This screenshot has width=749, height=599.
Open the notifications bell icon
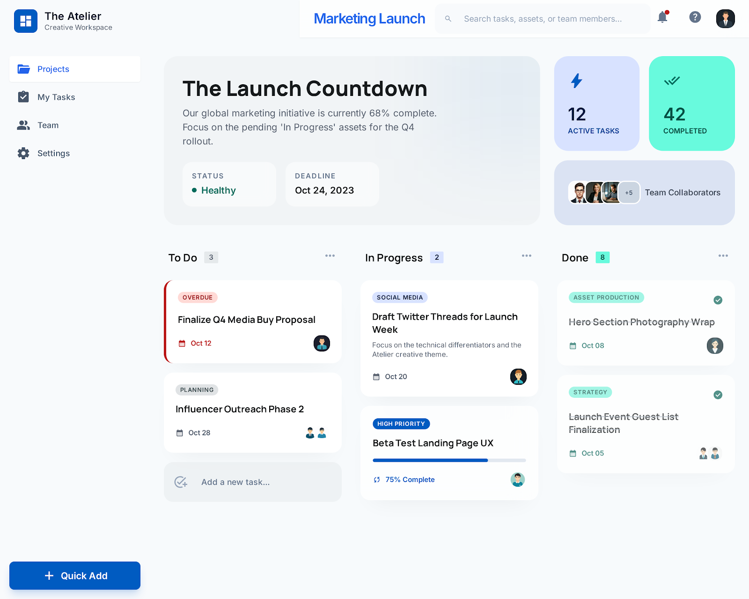662,18
